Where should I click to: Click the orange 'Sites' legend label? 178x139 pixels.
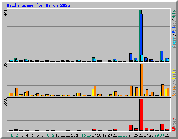tap(174, 91)
